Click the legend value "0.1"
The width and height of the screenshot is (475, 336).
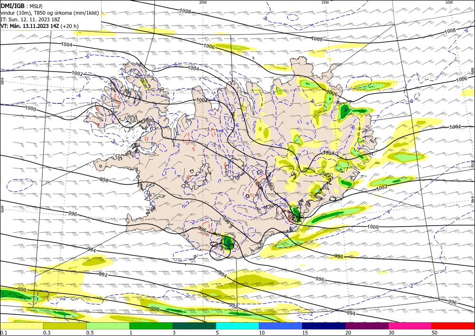[4, 333]
